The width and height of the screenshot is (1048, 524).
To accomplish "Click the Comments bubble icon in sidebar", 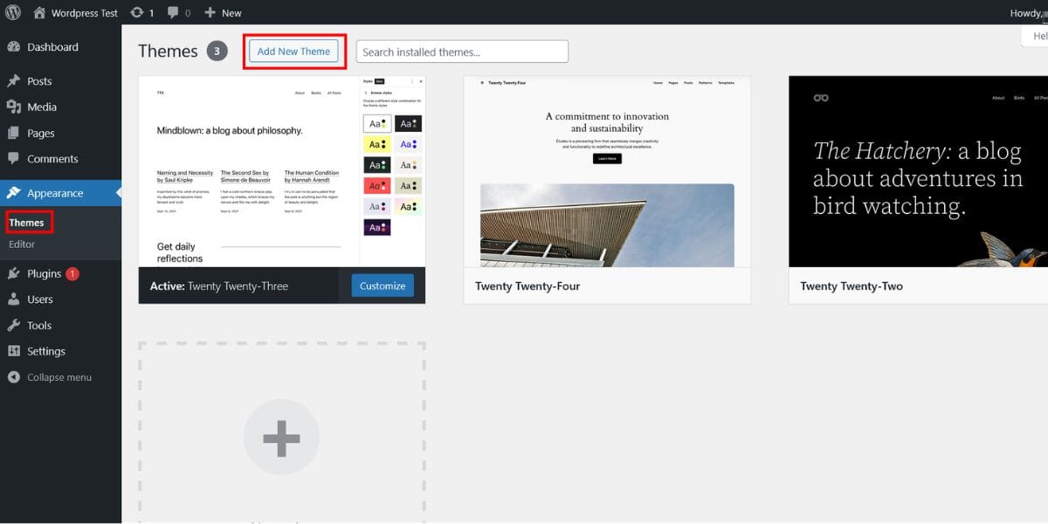I will point(13,159).
